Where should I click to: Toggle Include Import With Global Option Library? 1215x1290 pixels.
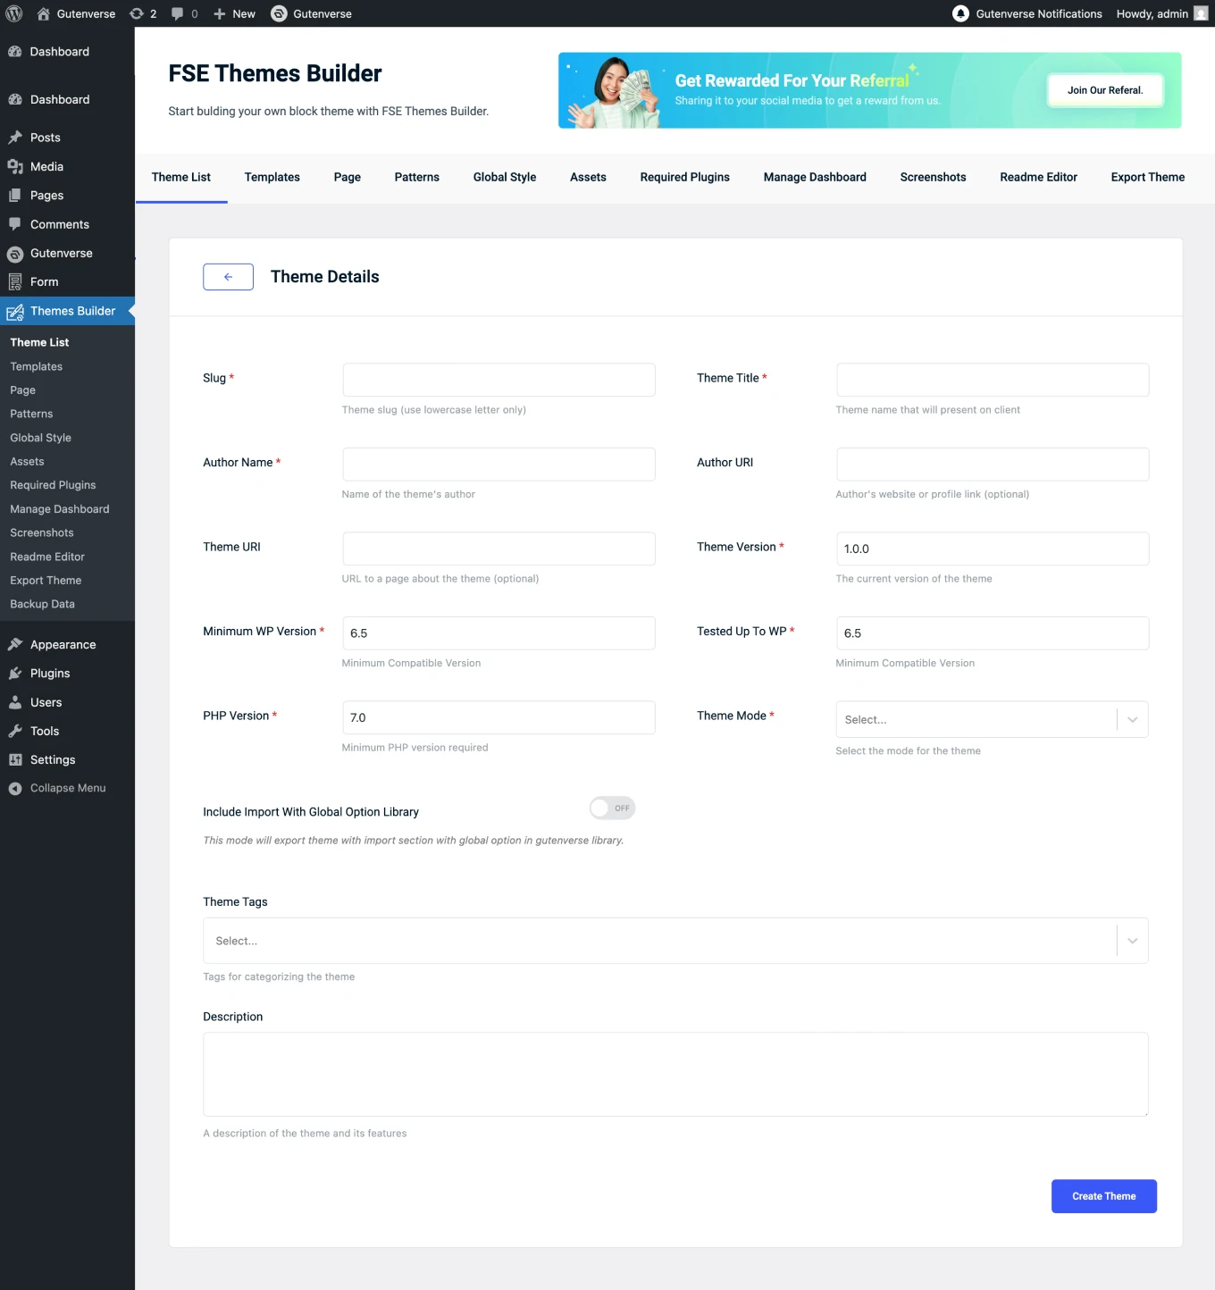[x=612, y=808]
